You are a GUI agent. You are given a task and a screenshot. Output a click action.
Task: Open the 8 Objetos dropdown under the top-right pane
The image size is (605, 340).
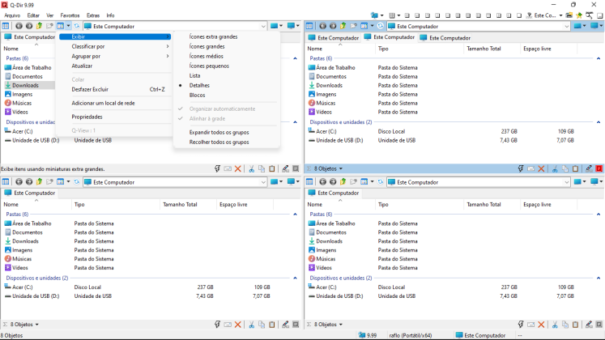pyautogui.click(x=341, y=168)
